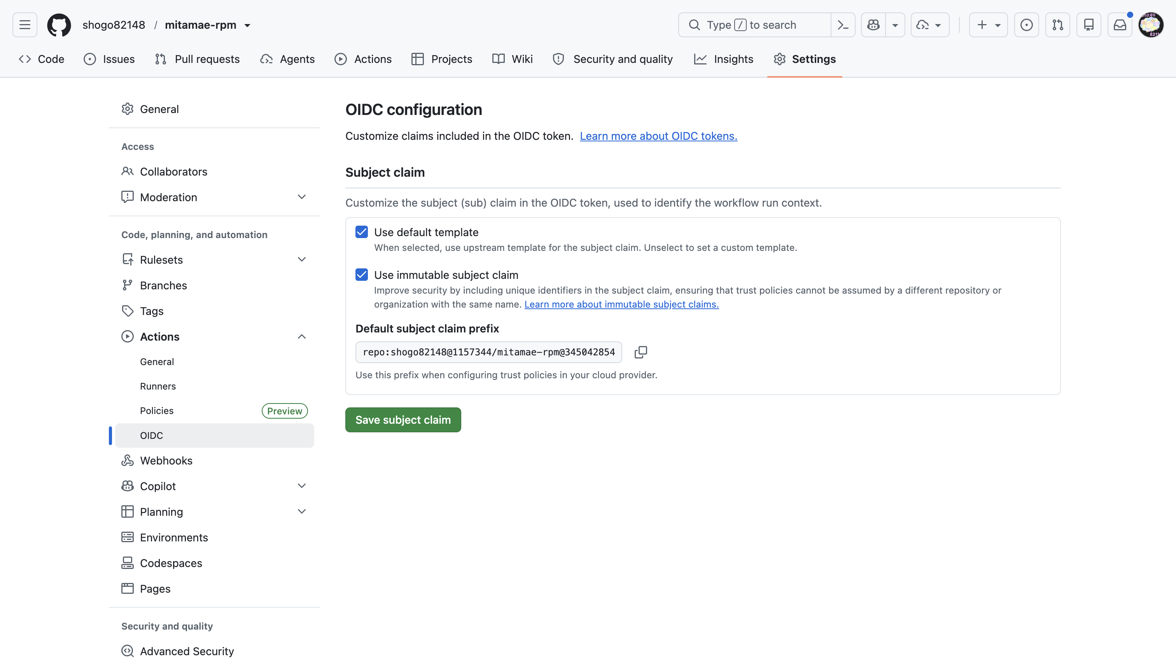
Task: Click the Save subject claim button
Action: (403, 420)
